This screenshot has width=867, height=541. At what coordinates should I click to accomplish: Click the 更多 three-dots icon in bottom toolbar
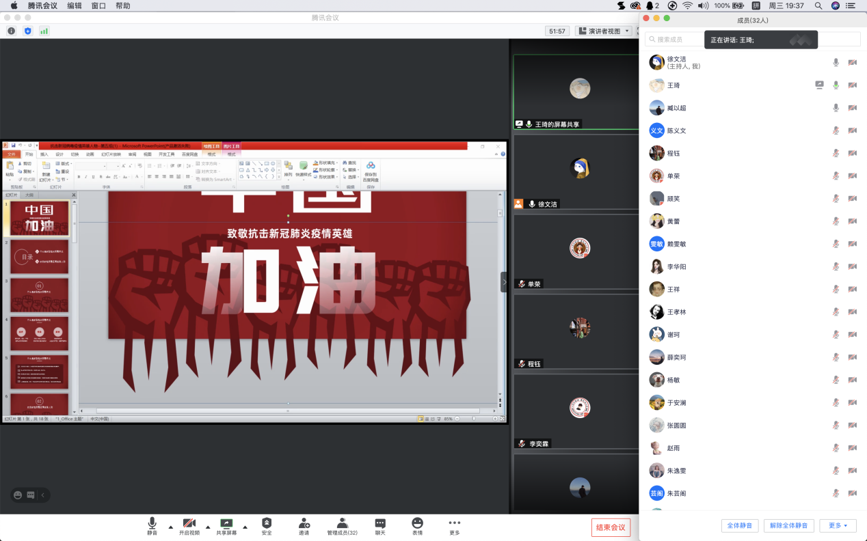pyautogui.click(x=455, y=523)
